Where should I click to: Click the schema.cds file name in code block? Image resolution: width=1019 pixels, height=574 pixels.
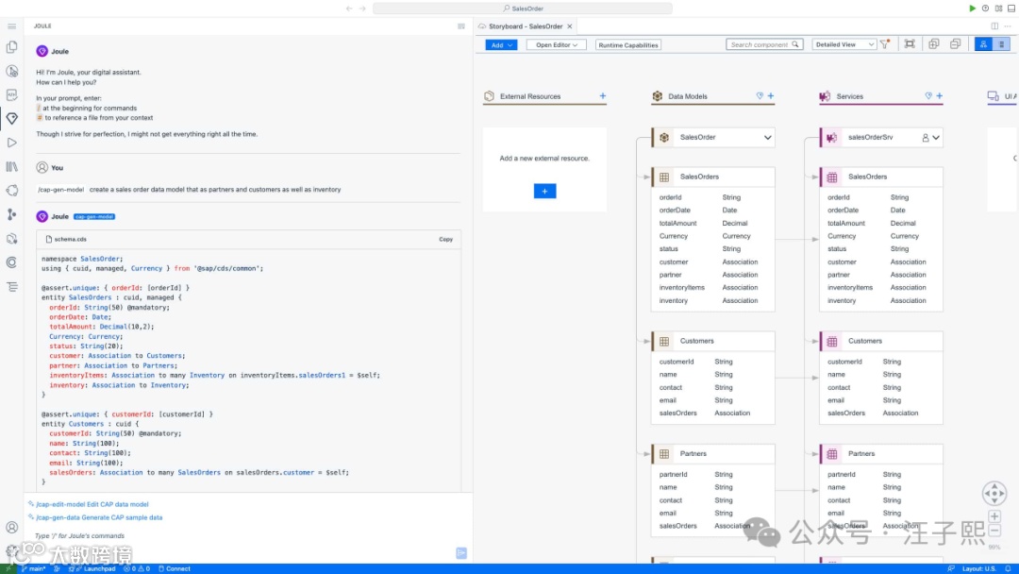click(70, 239)
